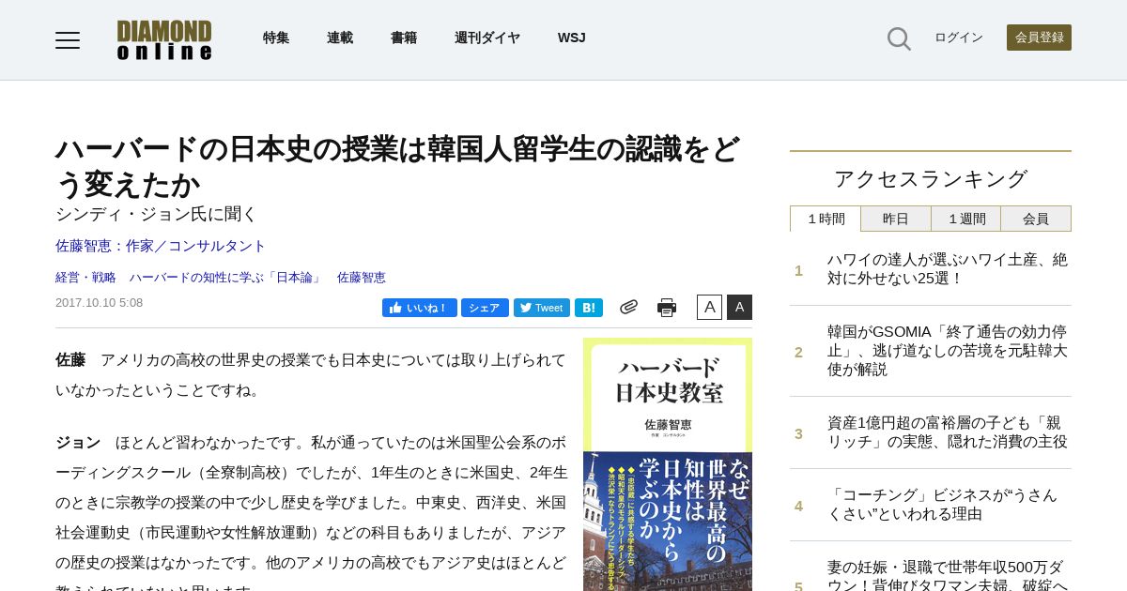The width and height of the screenshot is (1127, 591).
Task: Click the Facebook いいね! button
Action: coord(420,308)
